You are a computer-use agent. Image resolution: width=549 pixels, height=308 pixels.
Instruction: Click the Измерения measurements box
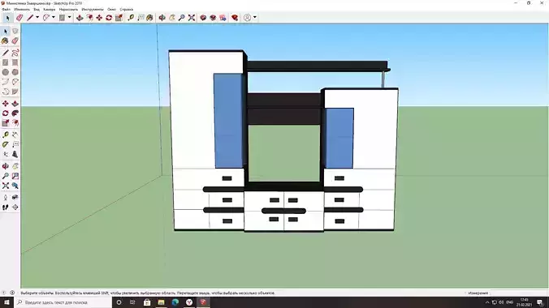[x=519, y=293]
